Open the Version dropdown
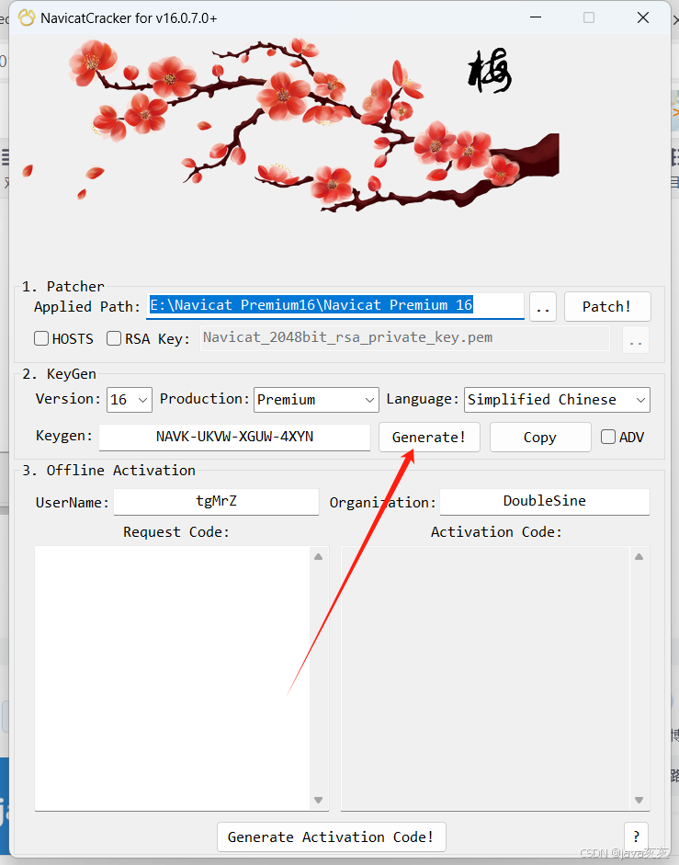Viewport: 679px width, 865px height. pos(129,400)
